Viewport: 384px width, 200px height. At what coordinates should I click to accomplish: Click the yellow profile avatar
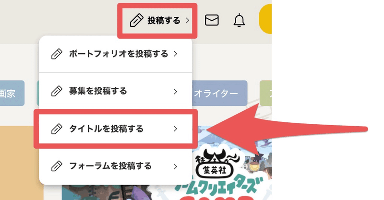(265, 19)
